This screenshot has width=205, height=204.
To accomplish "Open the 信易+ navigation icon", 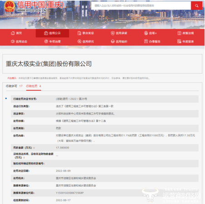I will [x=146, y=33].
